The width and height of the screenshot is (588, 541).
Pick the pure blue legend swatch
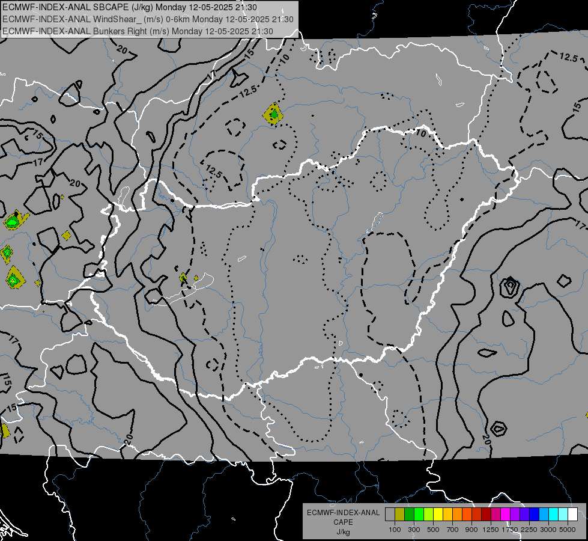(x=535, y=515)
